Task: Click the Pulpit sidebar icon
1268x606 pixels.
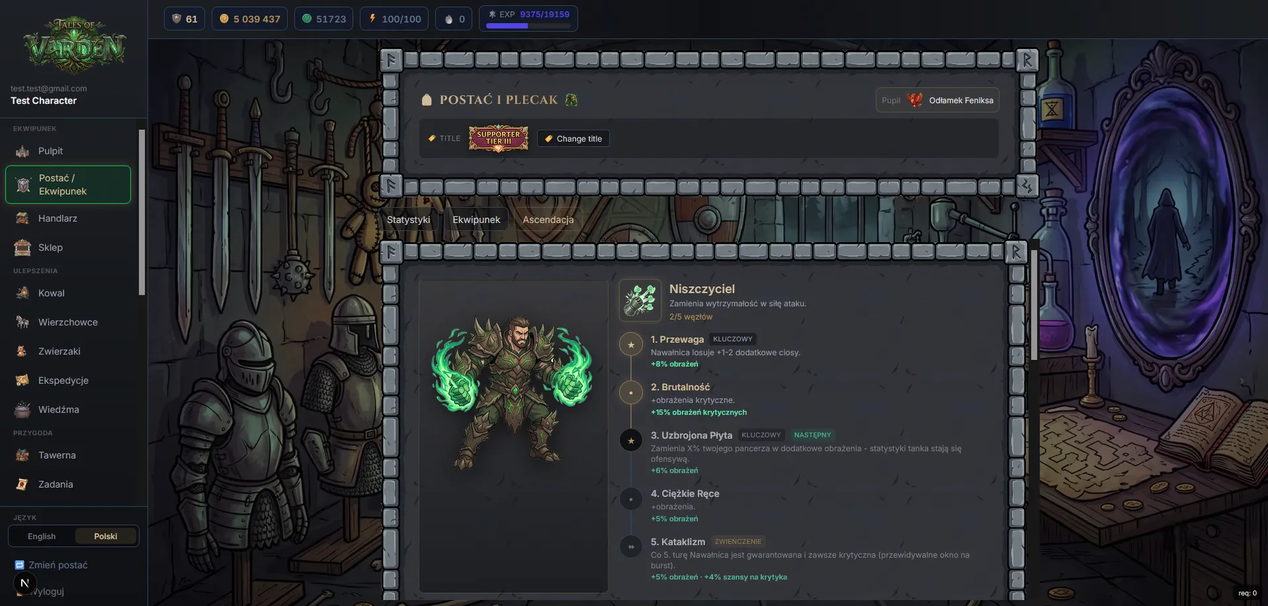Action: pyautogui.click(x=22, y=151)
